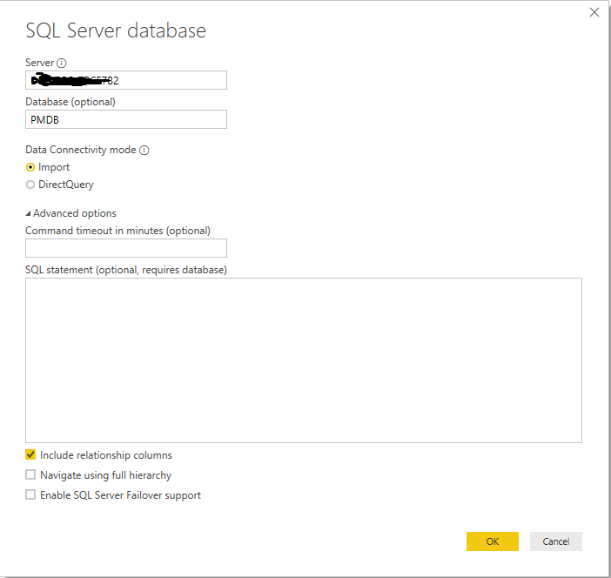
Task: Select the Import radio button
Action: (x=30, y=167)
